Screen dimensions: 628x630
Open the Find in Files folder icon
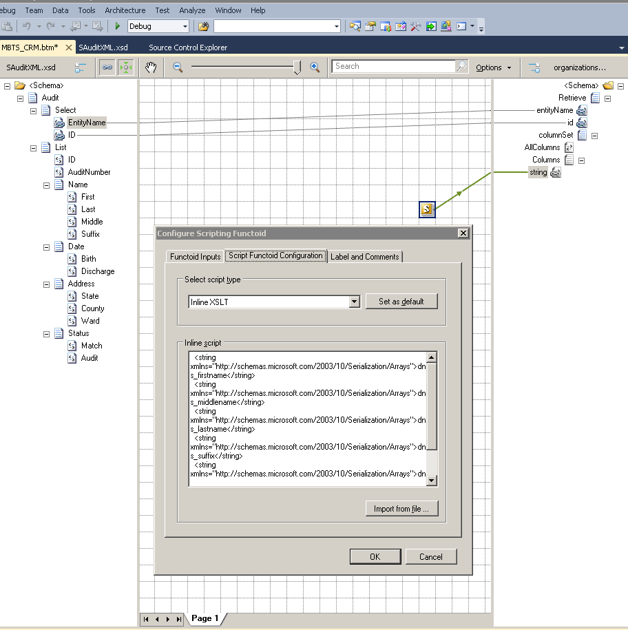(204, 27)
